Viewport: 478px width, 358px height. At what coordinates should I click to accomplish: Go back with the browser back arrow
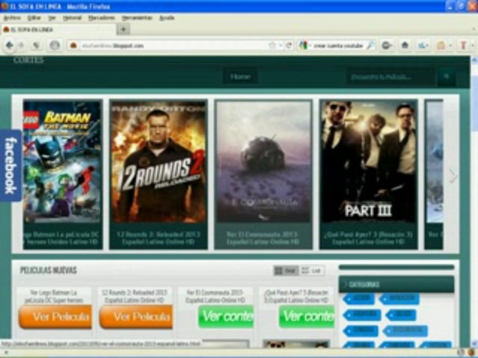pyautogui.click(x=9, y=45)
